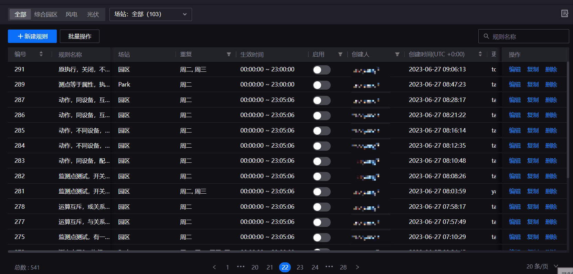This screenshot has height=274, width=573.
Task: Go to next page arrow in pagination
Action: (357, 267)
